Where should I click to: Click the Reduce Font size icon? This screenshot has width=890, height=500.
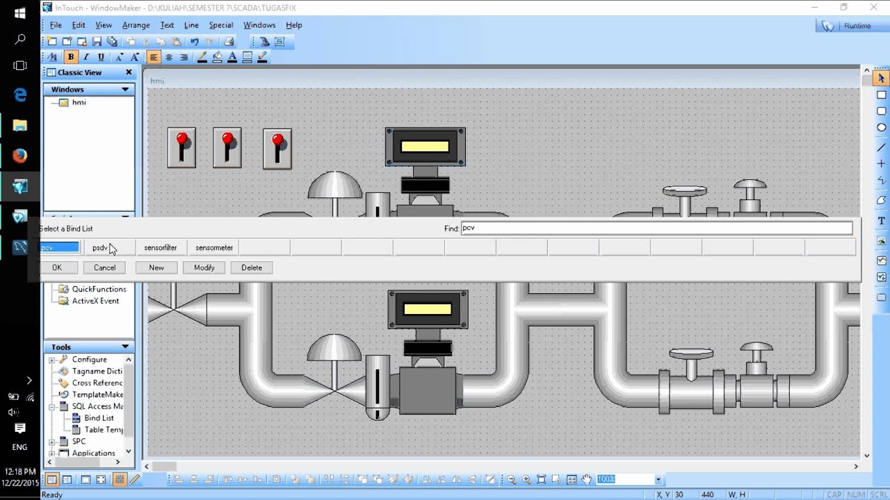(120, 57)
